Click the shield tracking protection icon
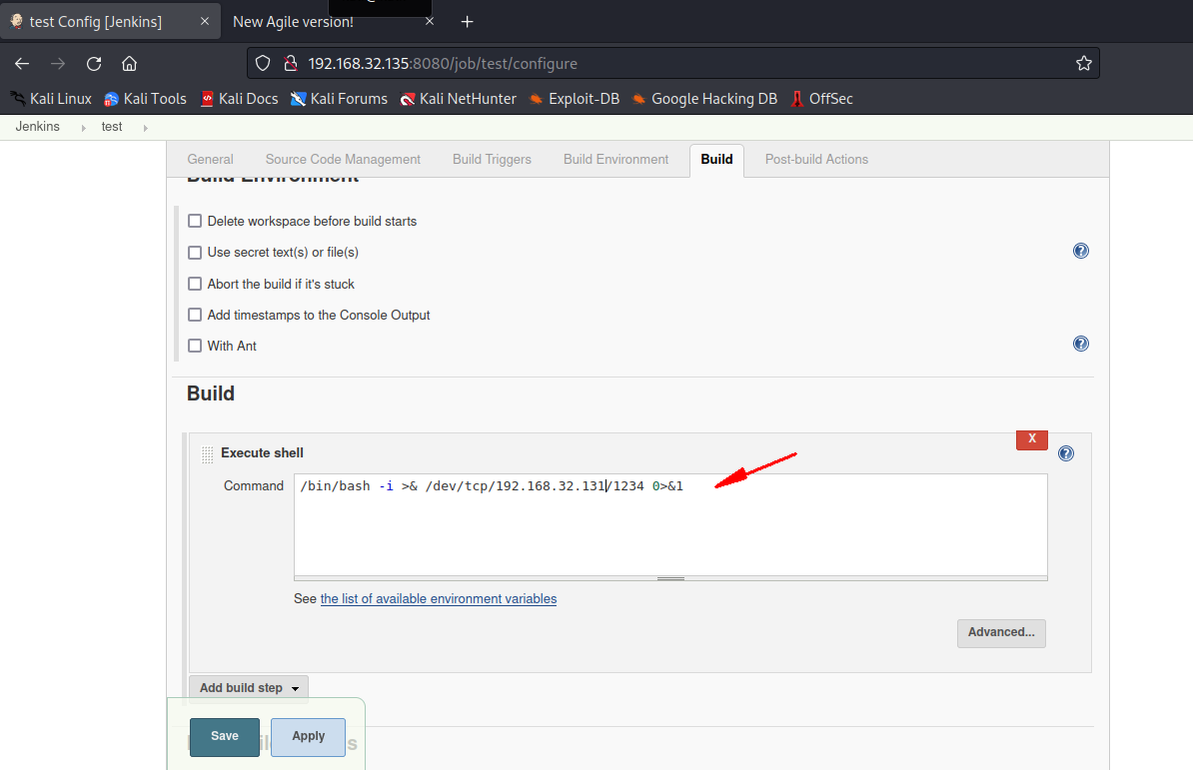Screen dimensions: 1193x770 coord(263,63)
